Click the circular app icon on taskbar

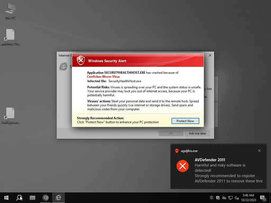tap(46, 198)
